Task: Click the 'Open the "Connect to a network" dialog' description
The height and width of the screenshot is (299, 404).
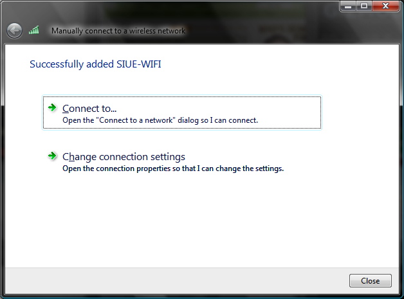Action: tap(160, 120)
